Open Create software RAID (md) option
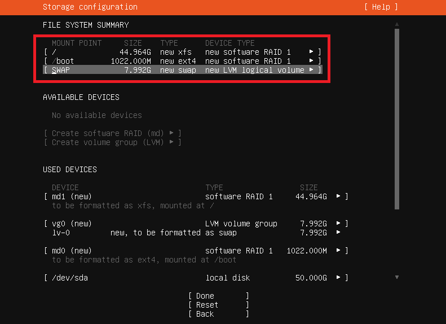The width and height of the screenshot is (446, 324). point(112,133)
